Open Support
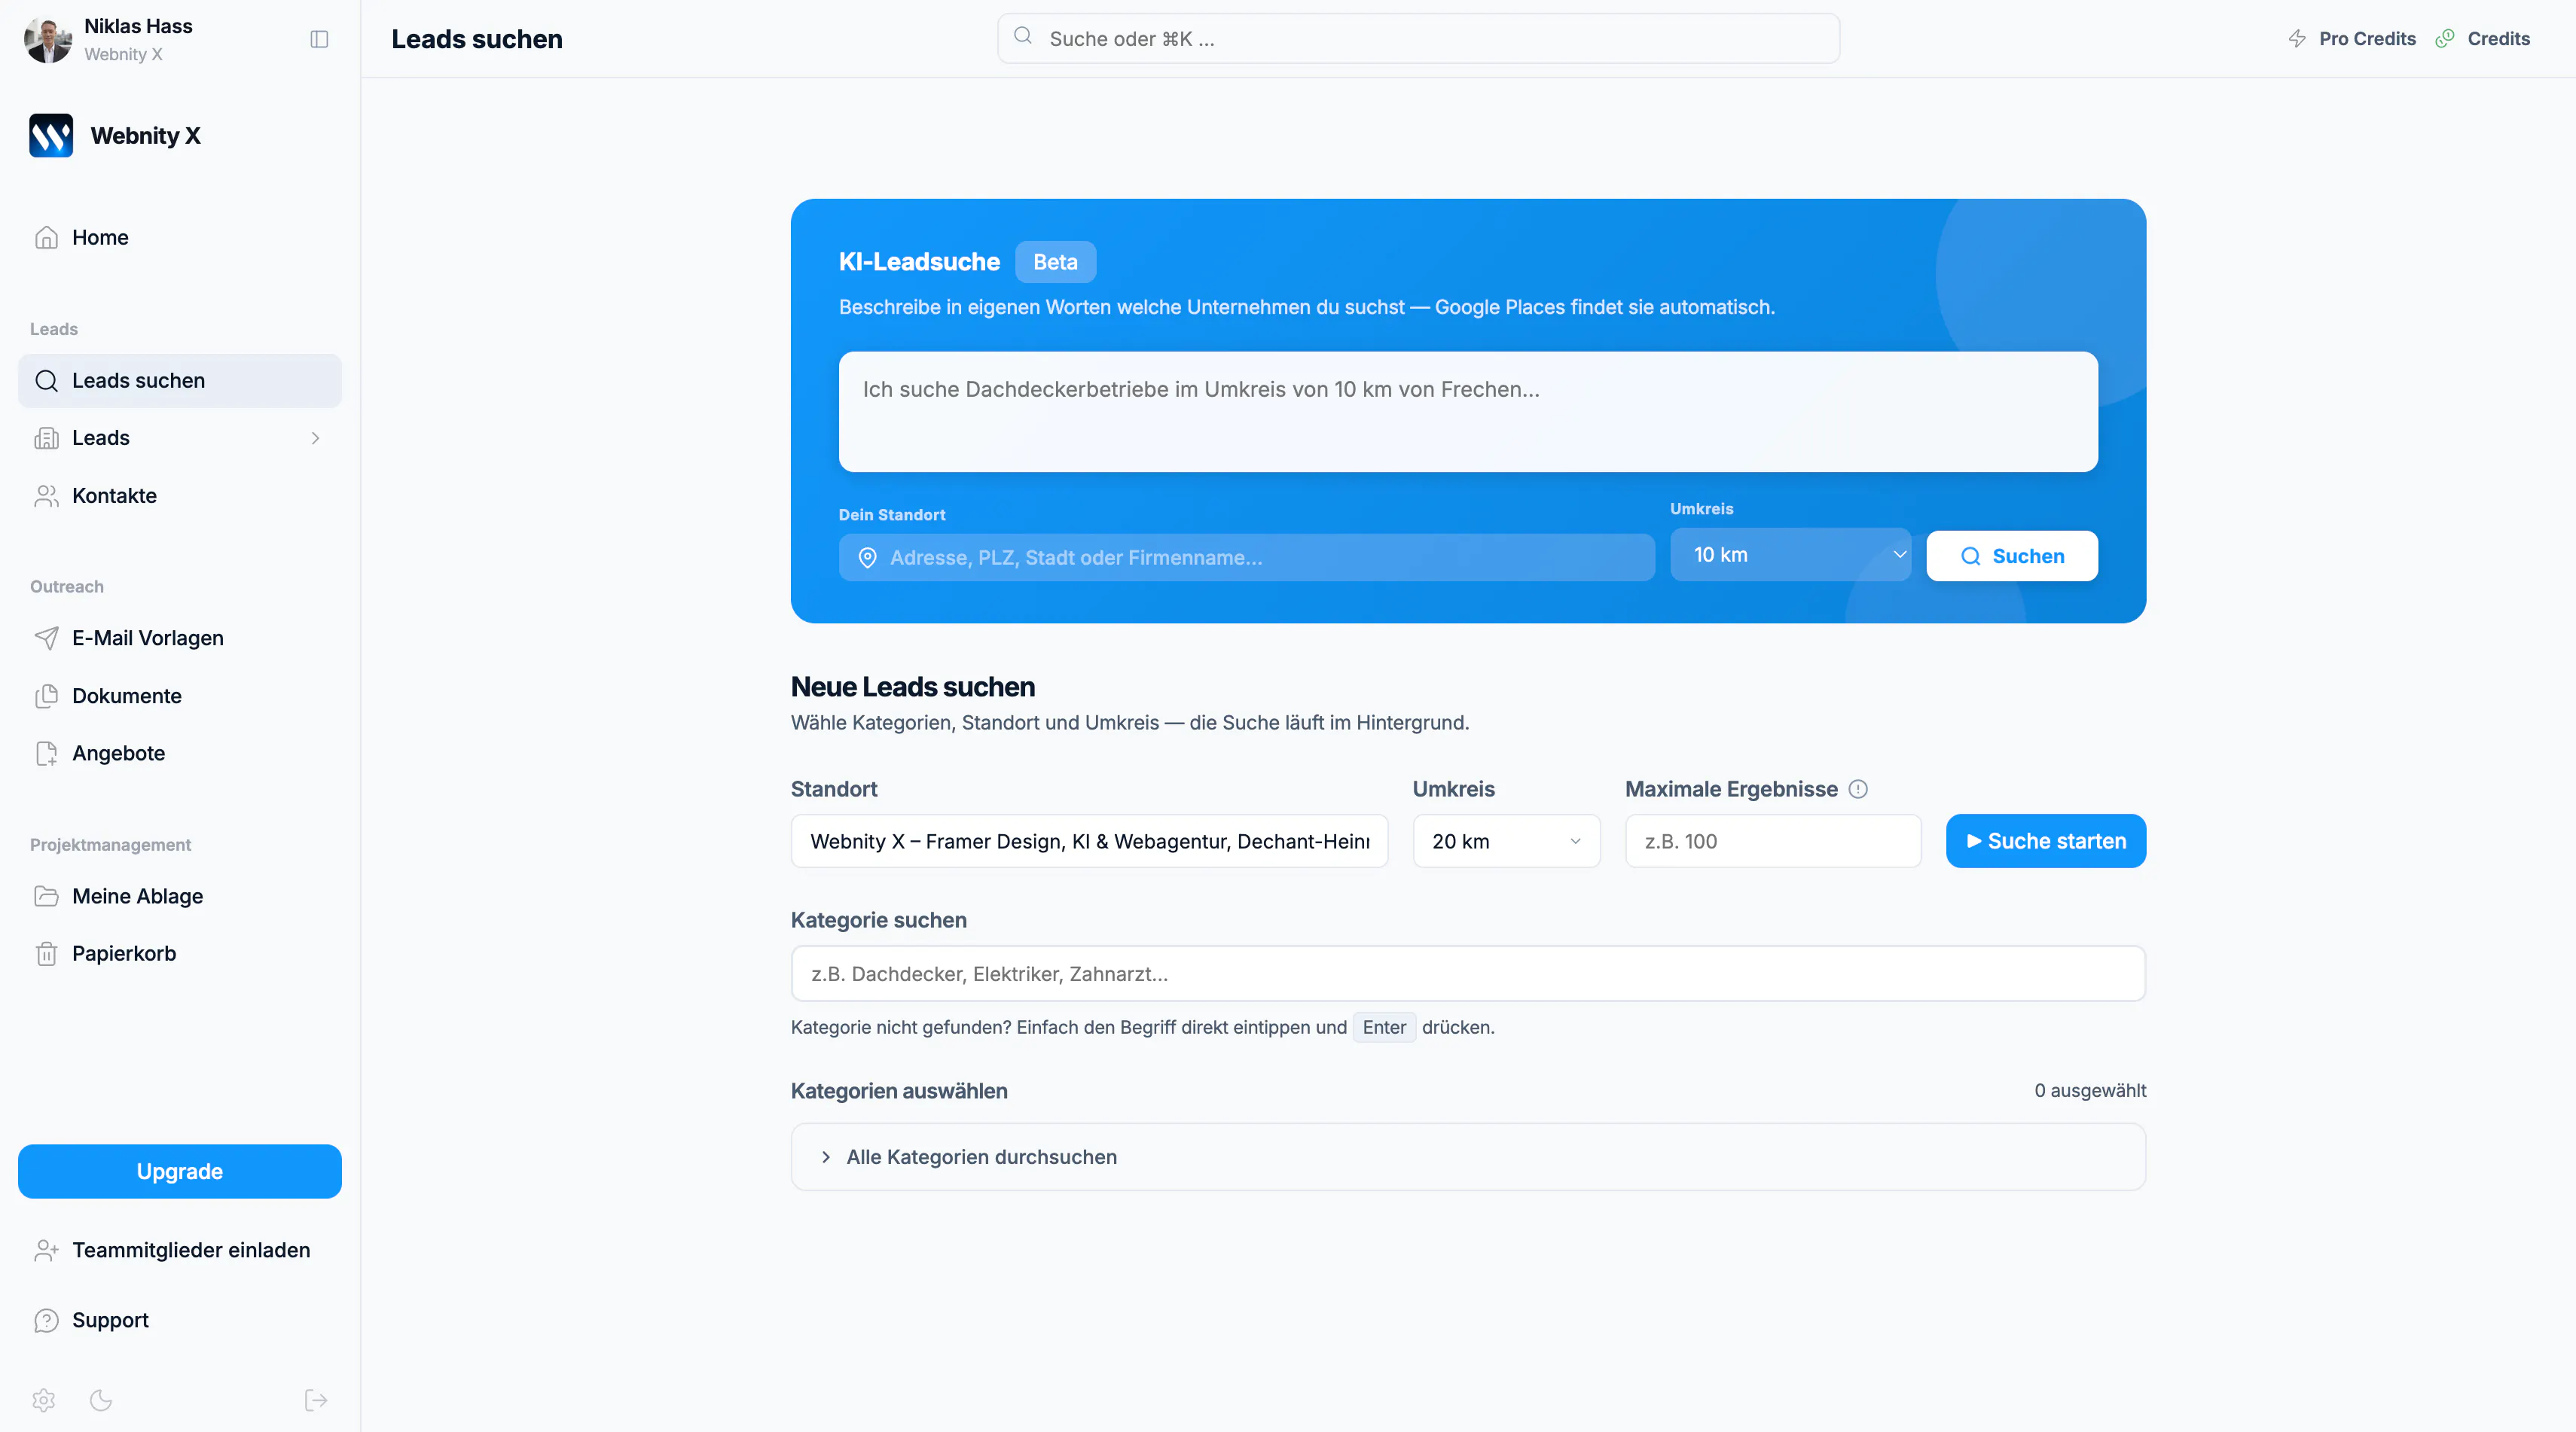The width and height of the screenshot is (2576, 1432). pyautogui.click(x=180, y=1320)
